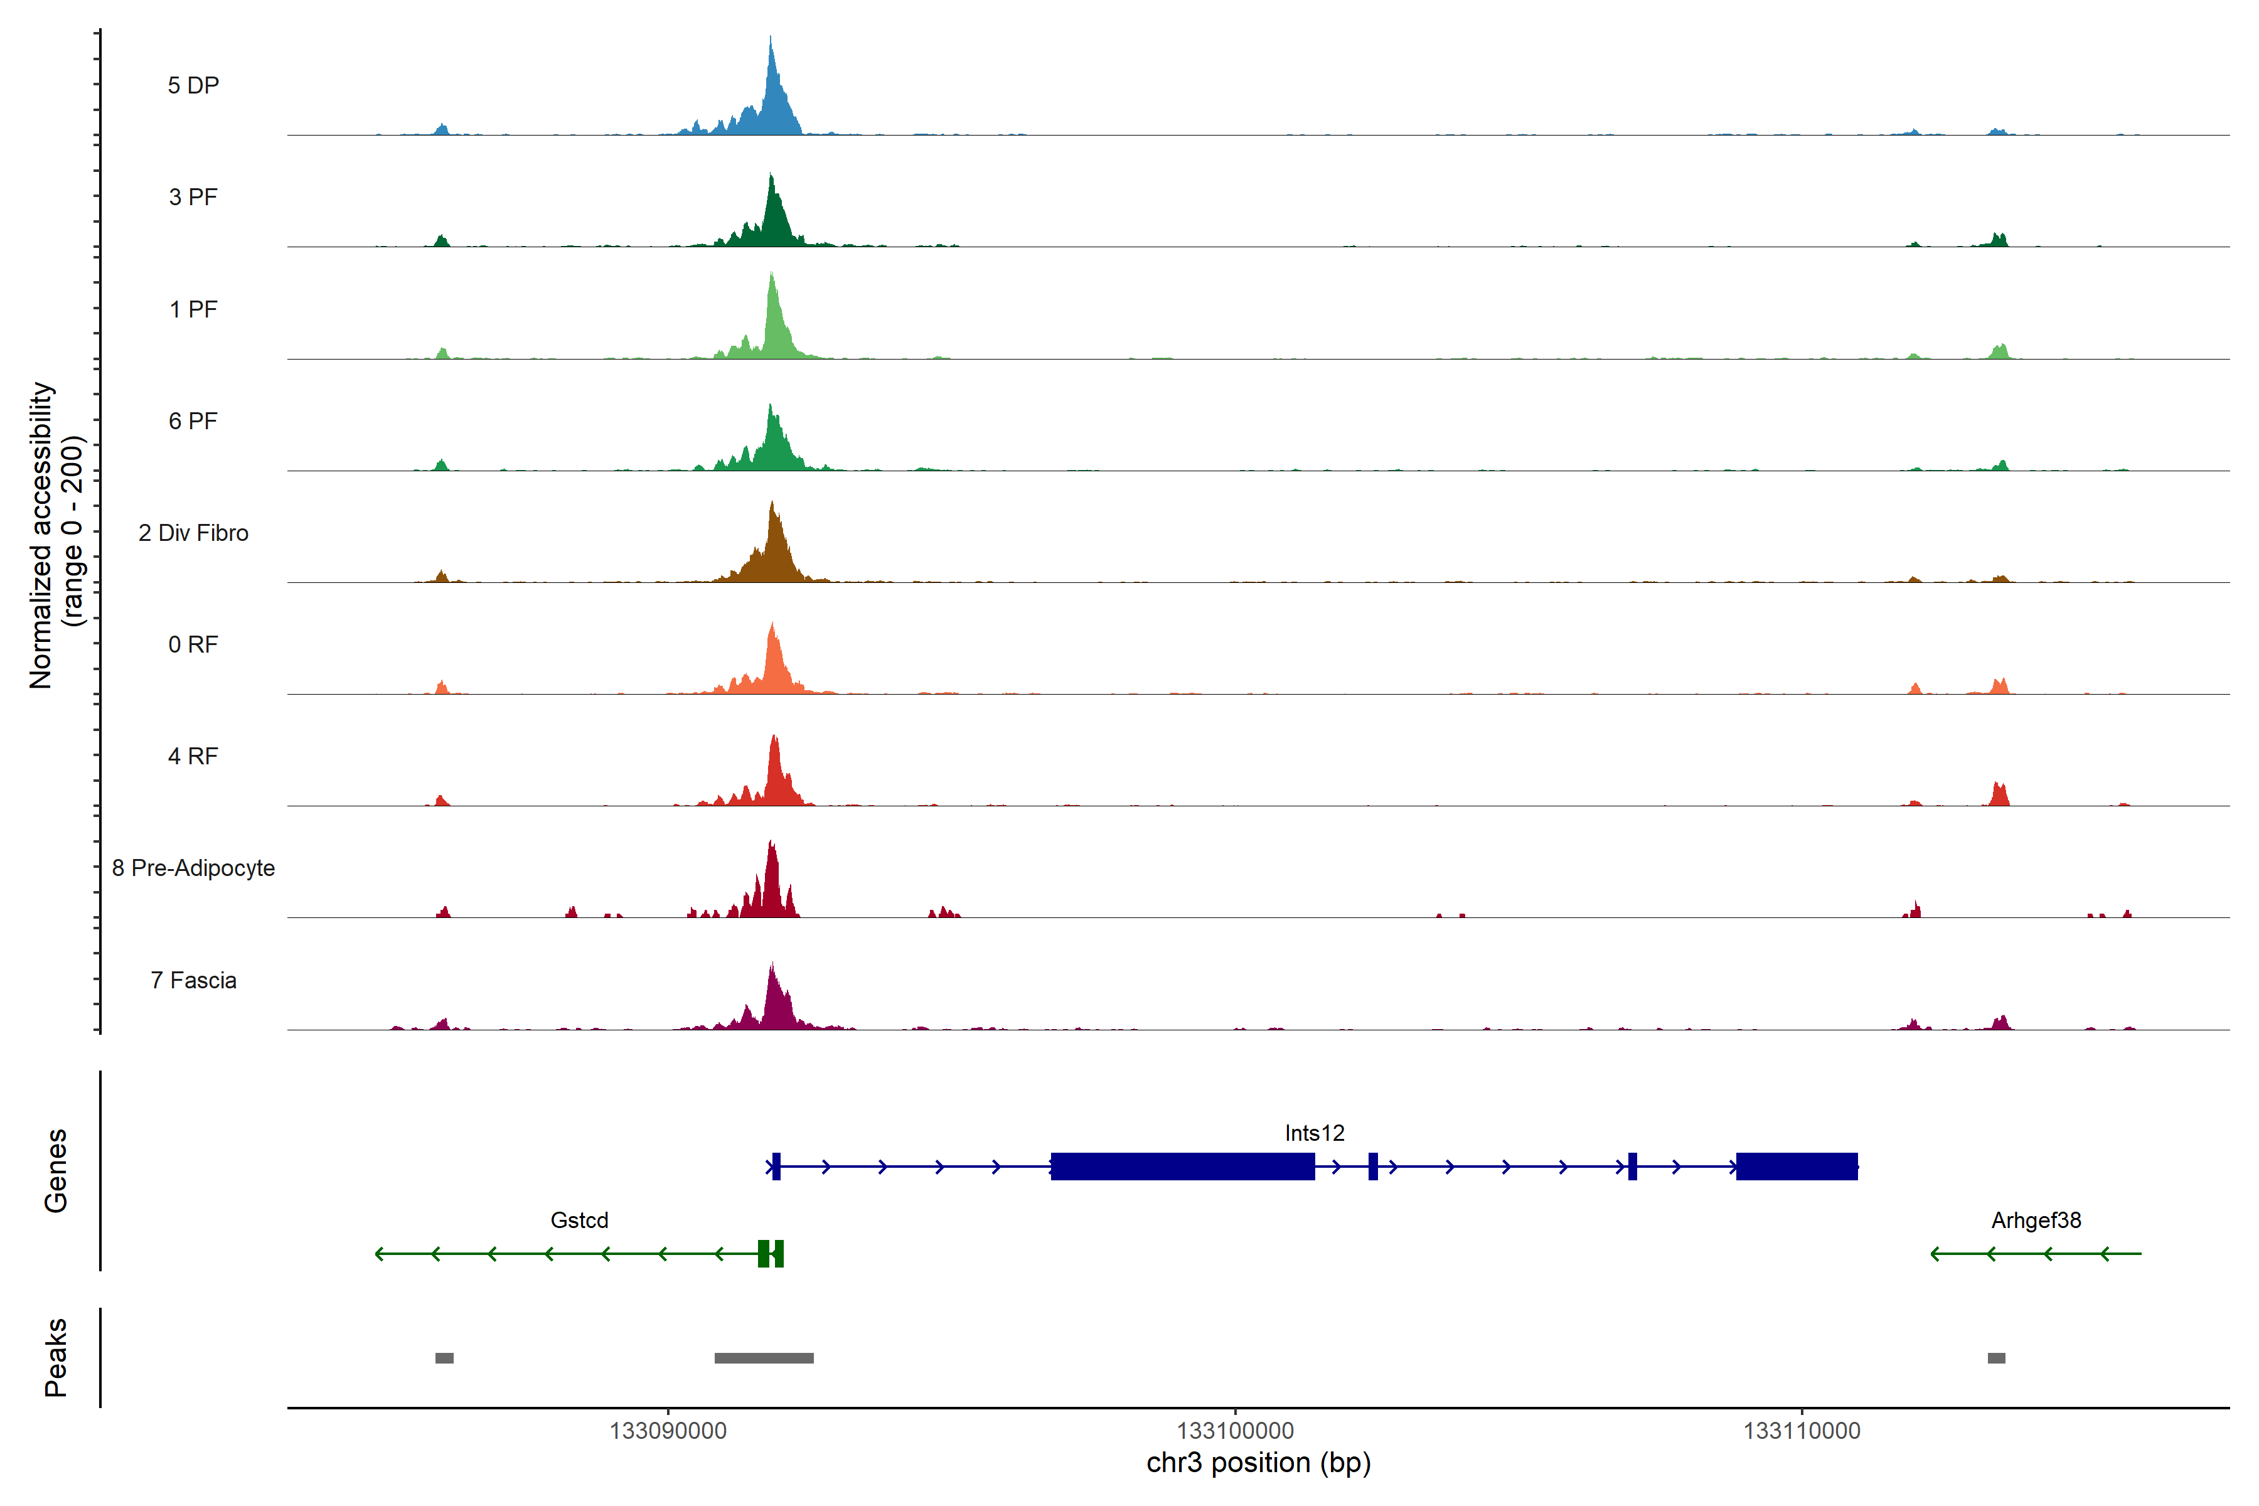Click the 133100000 axis tick label

click(x=1235, y=1431)
